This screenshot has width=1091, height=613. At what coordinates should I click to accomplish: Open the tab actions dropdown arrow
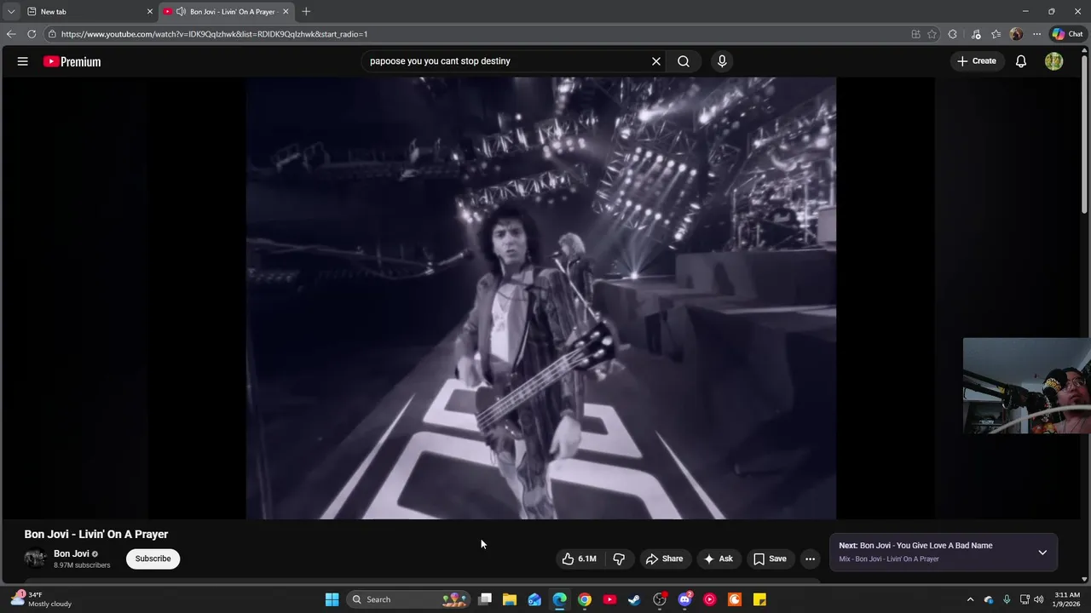[x=11, y=12]
